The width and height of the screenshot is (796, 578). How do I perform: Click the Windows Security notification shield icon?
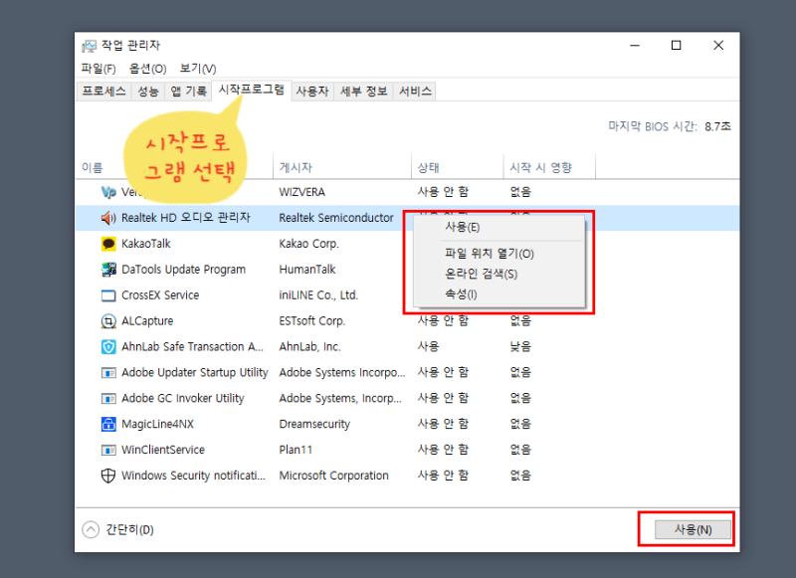[x=108, y=476]
